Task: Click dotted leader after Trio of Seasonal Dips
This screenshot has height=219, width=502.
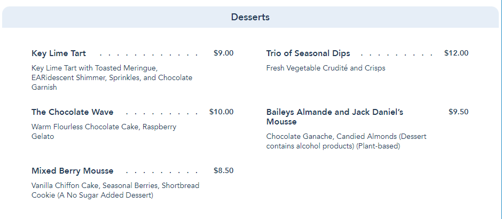Action: [397, 54]
